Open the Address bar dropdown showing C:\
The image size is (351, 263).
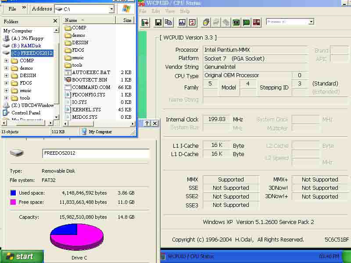pyautogui.click(x=111, y=9)
